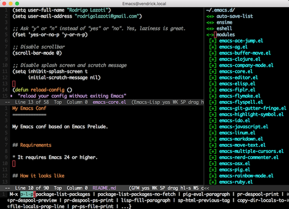Open emacs-clojure.el file name in tree
The height and width of the screenshot is (209, 289).
click(x=240, y=59)
